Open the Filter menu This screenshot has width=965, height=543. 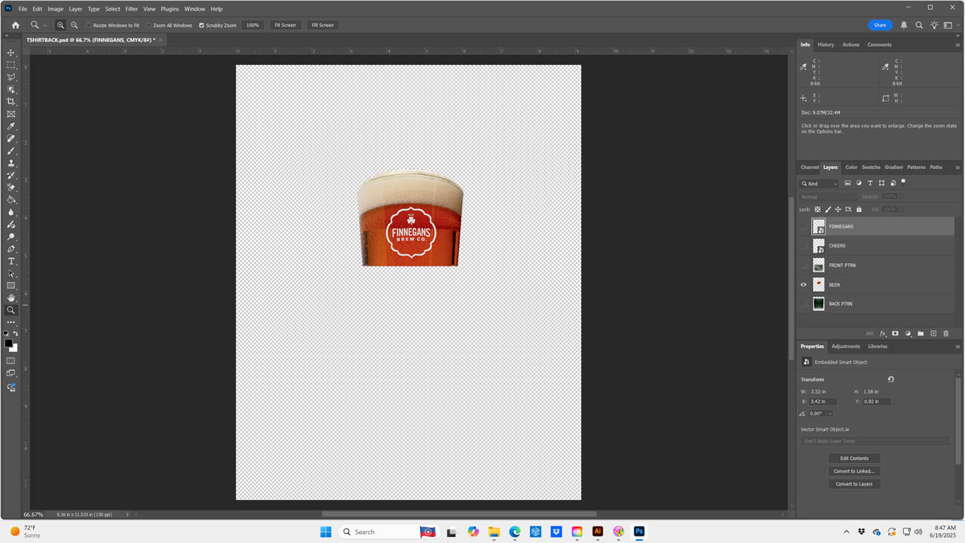[x=132, y=9]
